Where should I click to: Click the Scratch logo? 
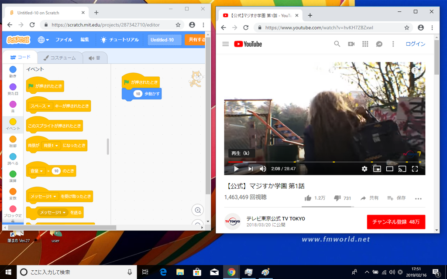coord(18,40)
